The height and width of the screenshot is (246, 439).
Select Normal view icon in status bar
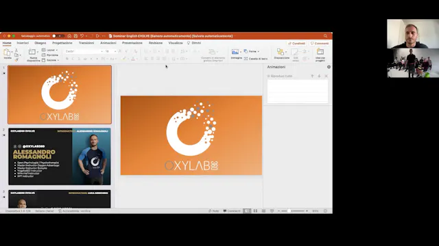point(247,211)
